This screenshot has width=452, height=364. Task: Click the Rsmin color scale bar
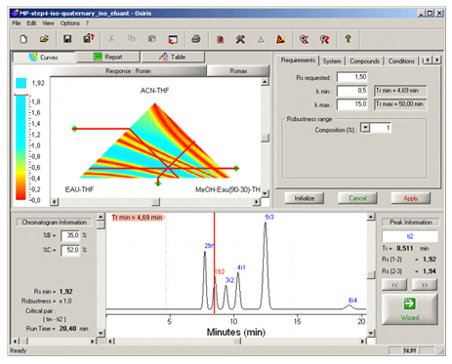click(21, 147)
